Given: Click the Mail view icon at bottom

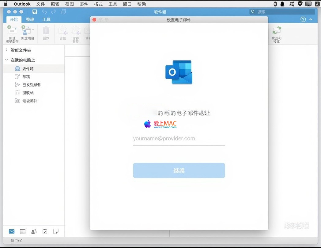Looking at the screenshot, I should pyautogui.click(x=12, y=231).
